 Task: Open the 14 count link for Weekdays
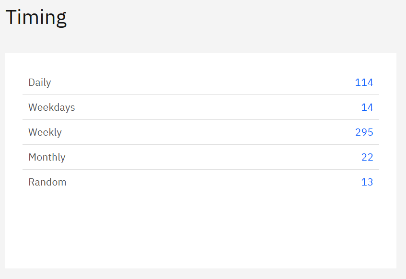(367, 107)
